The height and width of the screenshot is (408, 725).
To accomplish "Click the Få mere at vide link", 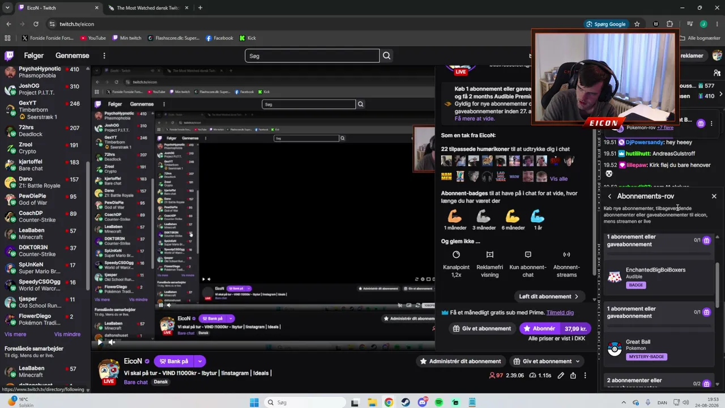I will click(475, 118).
